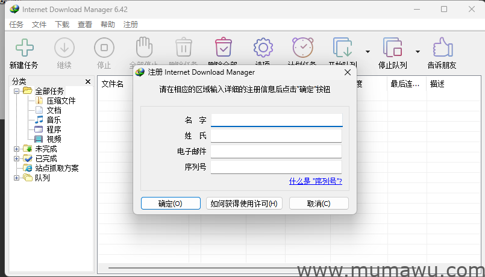
Task: Open the View (查看) menu
Action: click(x=85, y=25)
